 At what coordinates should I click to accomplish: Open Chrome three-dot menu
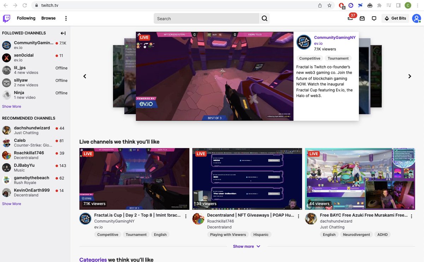click(418, 5)
